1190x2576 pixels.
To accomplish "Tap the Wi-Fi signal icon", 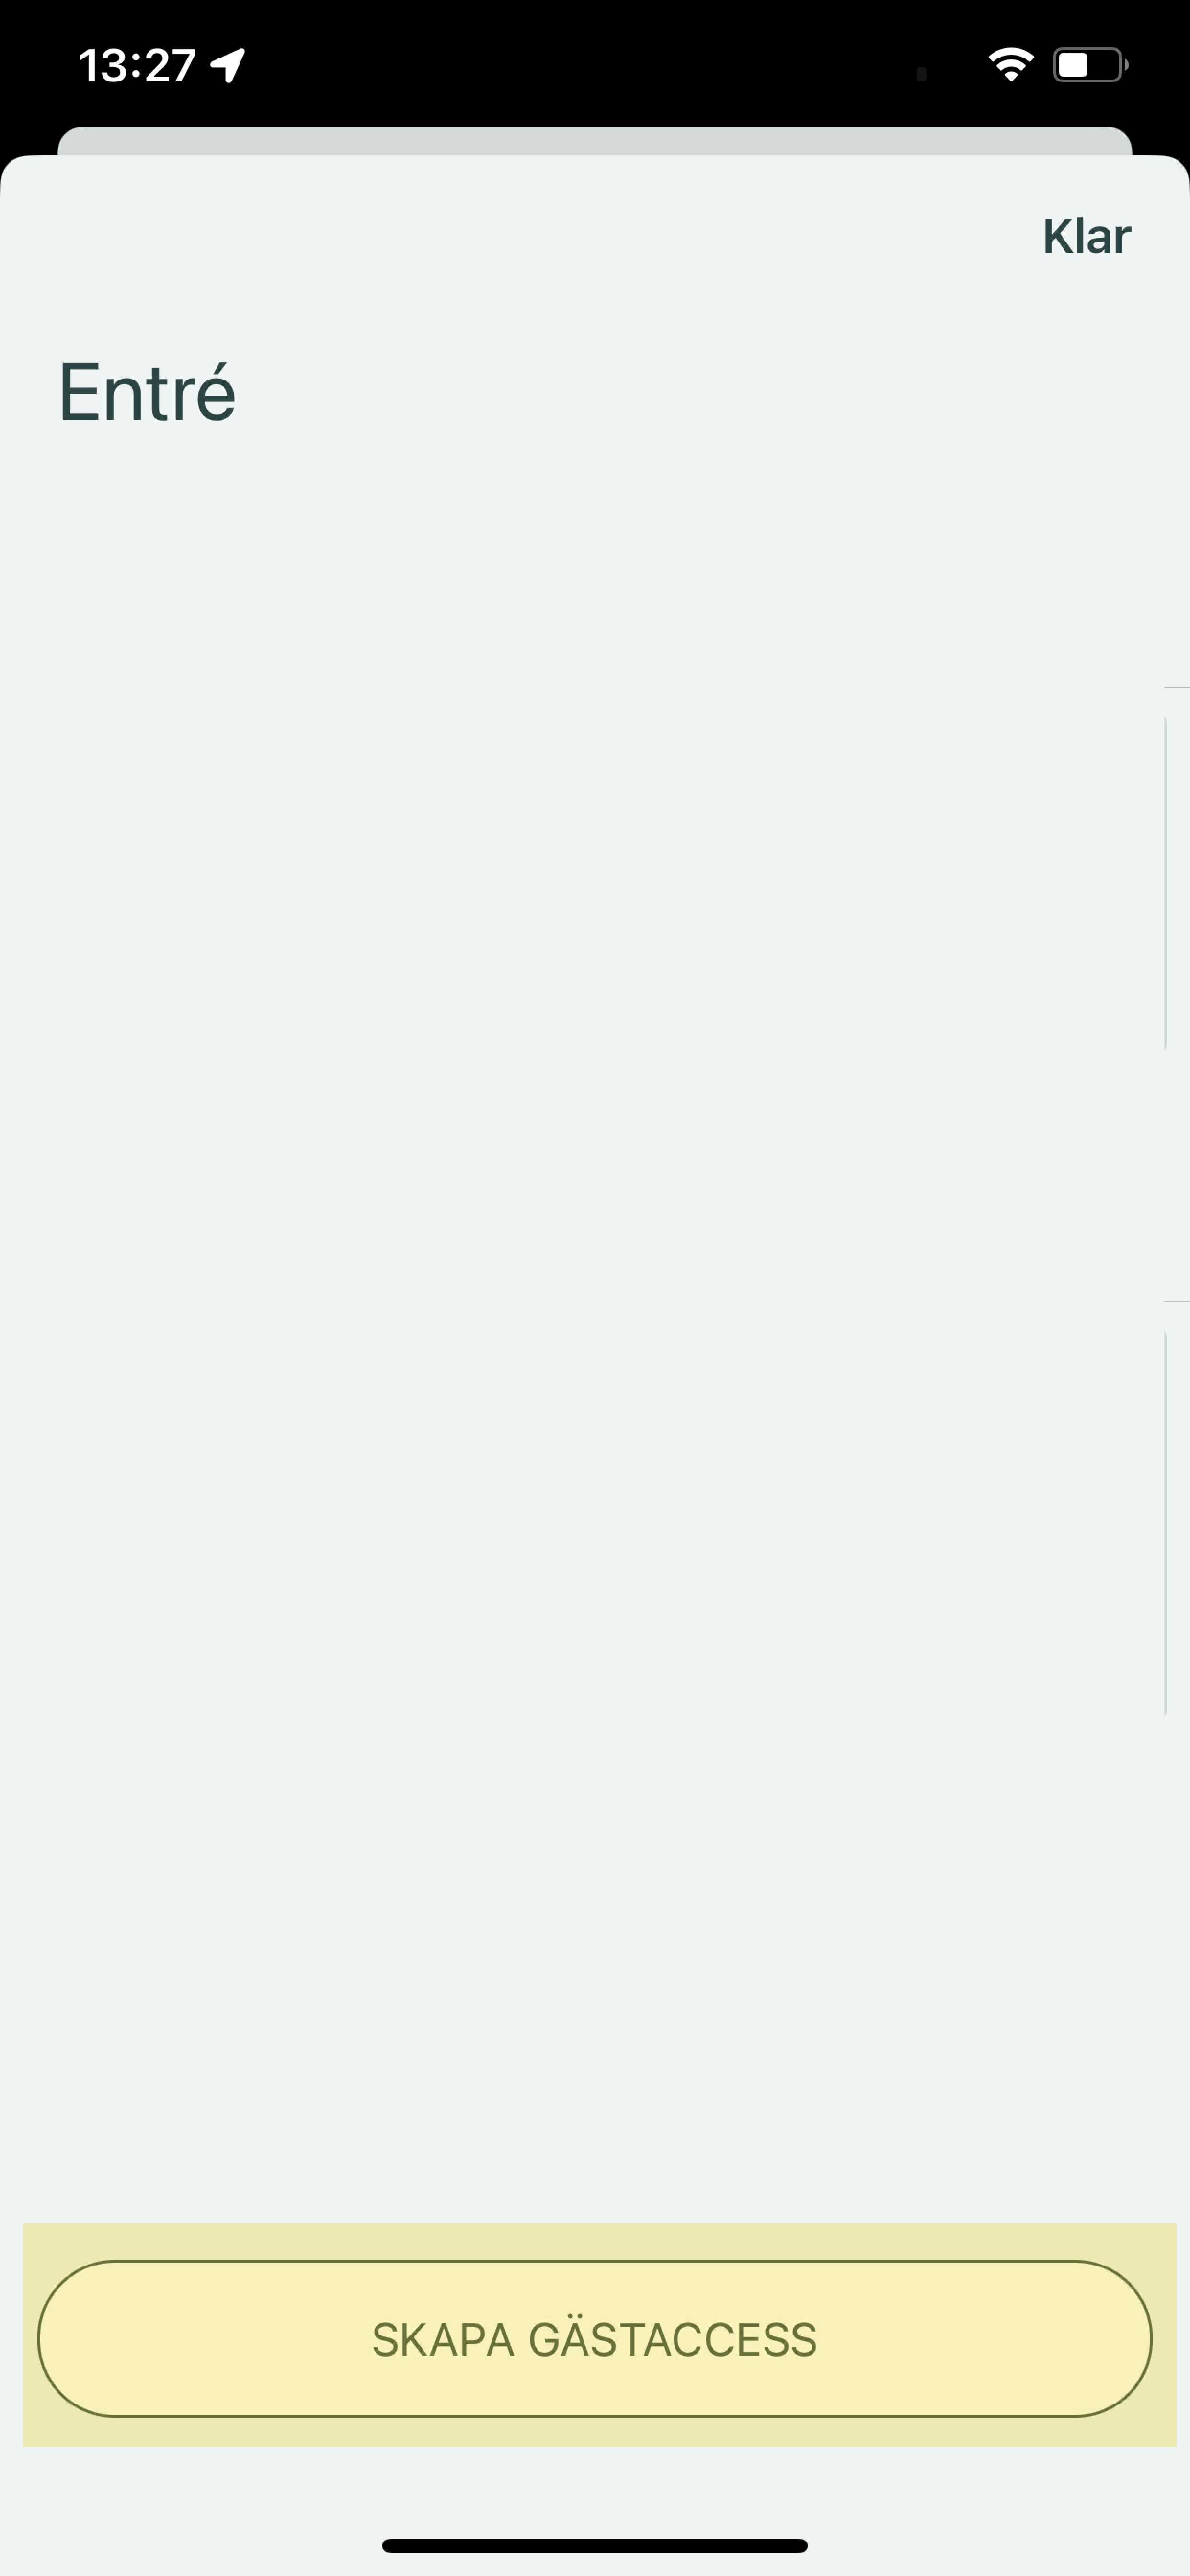I will tap(1011, 65).
